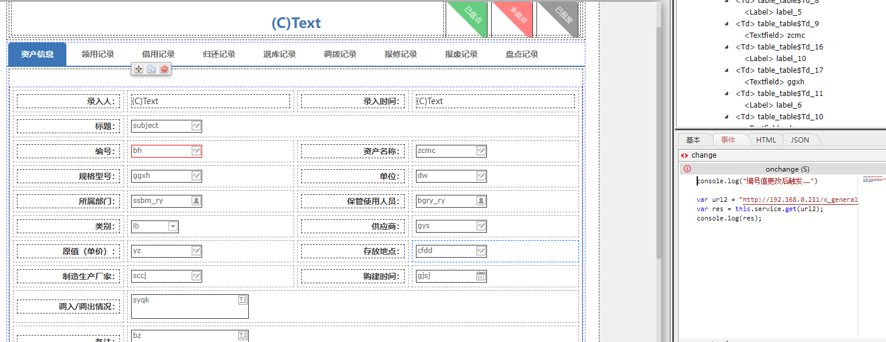Click inside the syqk textarea
886x342 pixels.
coord(190,307)
